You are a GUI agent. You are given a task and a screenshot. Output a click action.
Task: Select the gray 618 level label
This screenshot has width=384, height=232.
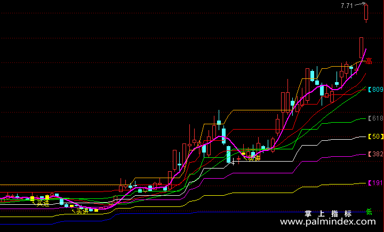coord(376,118)
